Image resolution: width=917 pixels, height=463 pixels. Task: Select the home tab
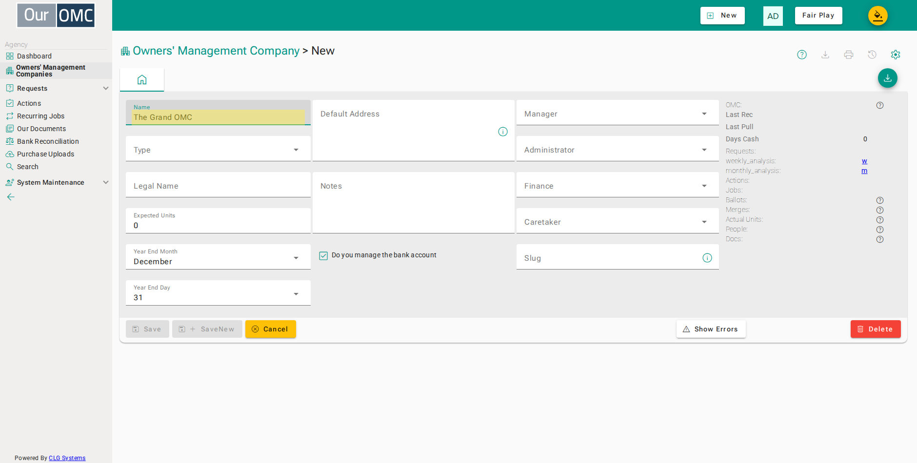tap(142, 80)
